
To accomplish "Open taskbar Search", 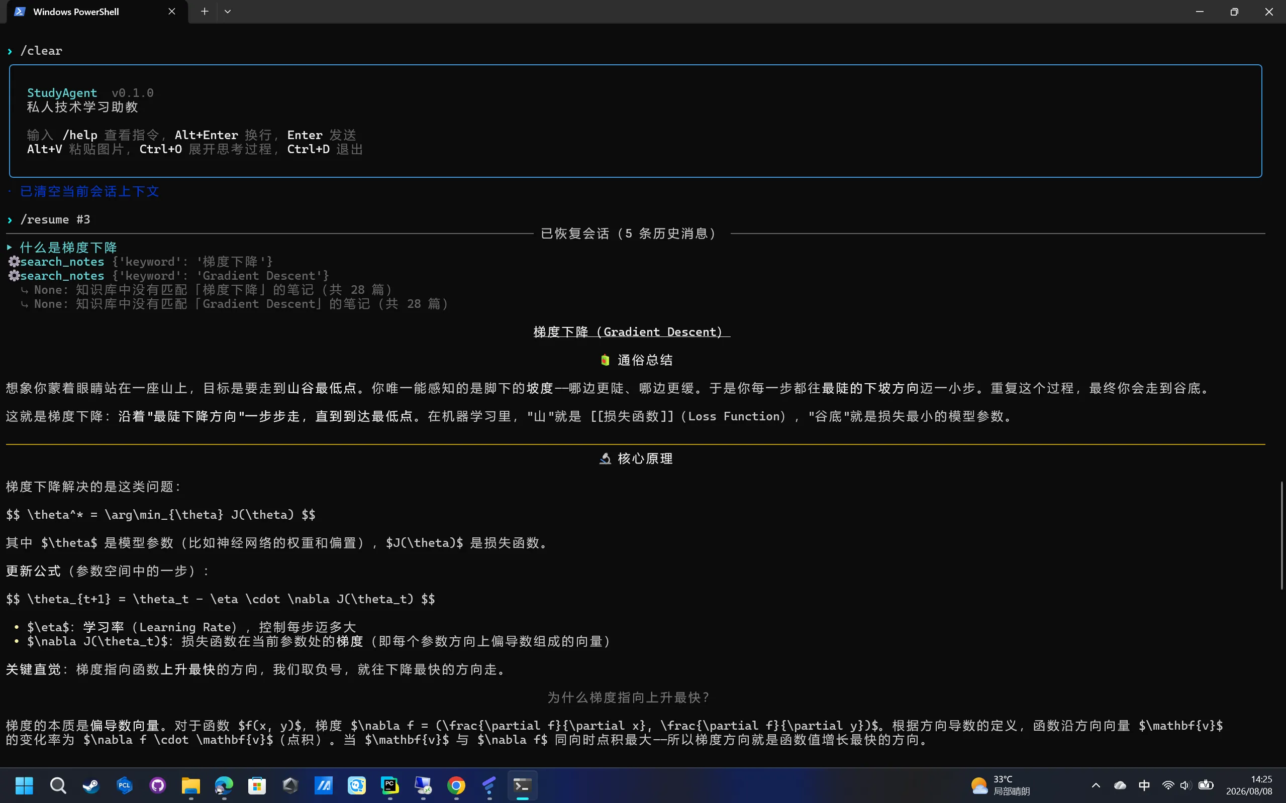I will pos(58,785).
